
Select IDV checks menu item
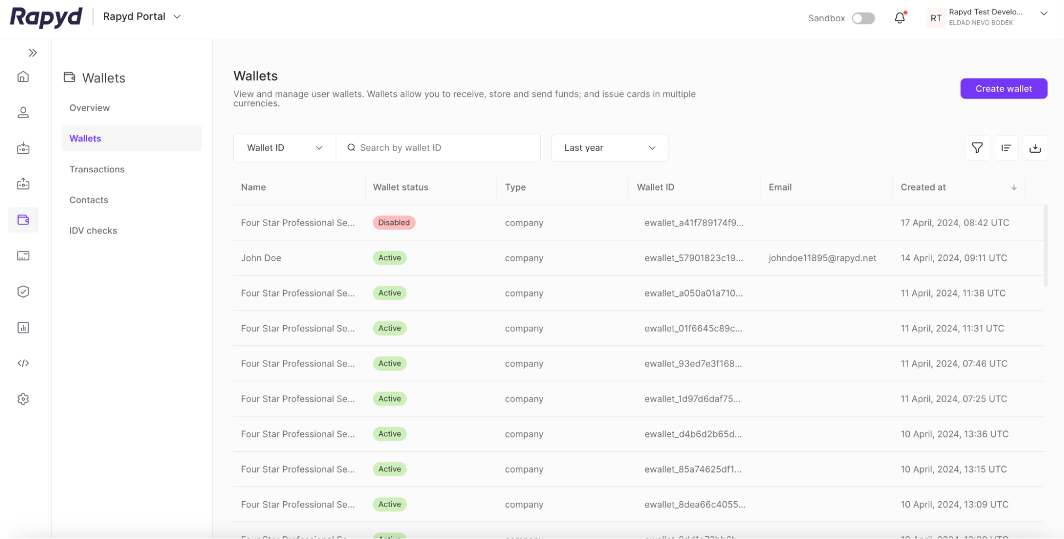point(93,230)
